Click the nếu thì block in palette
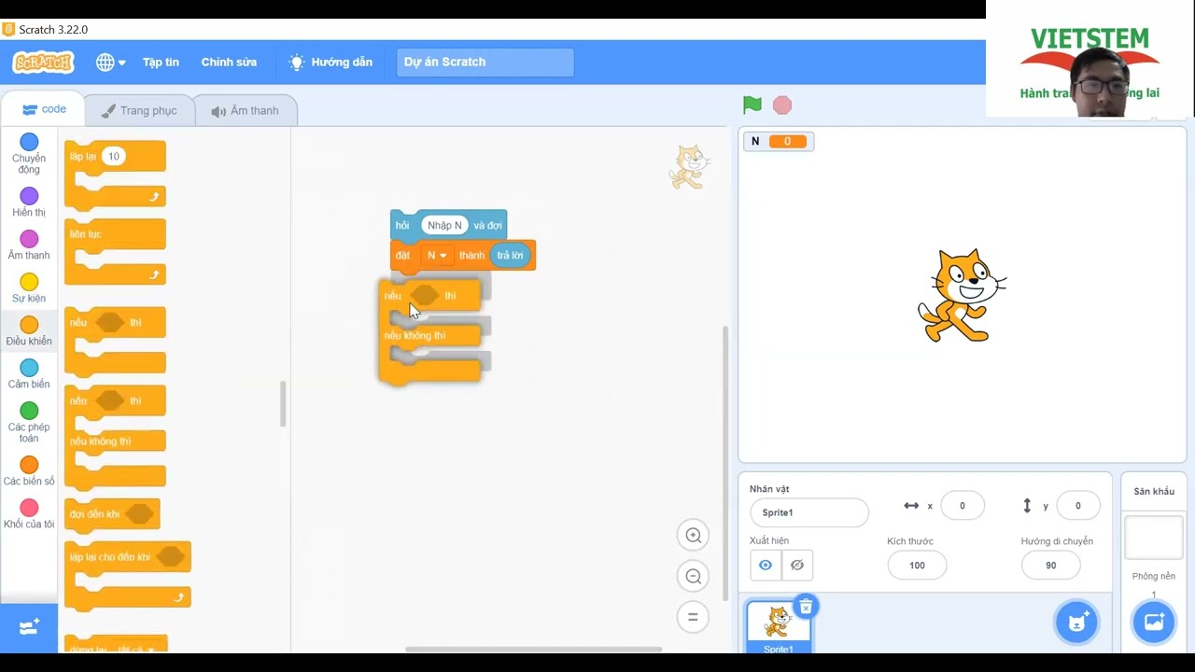 115,342
